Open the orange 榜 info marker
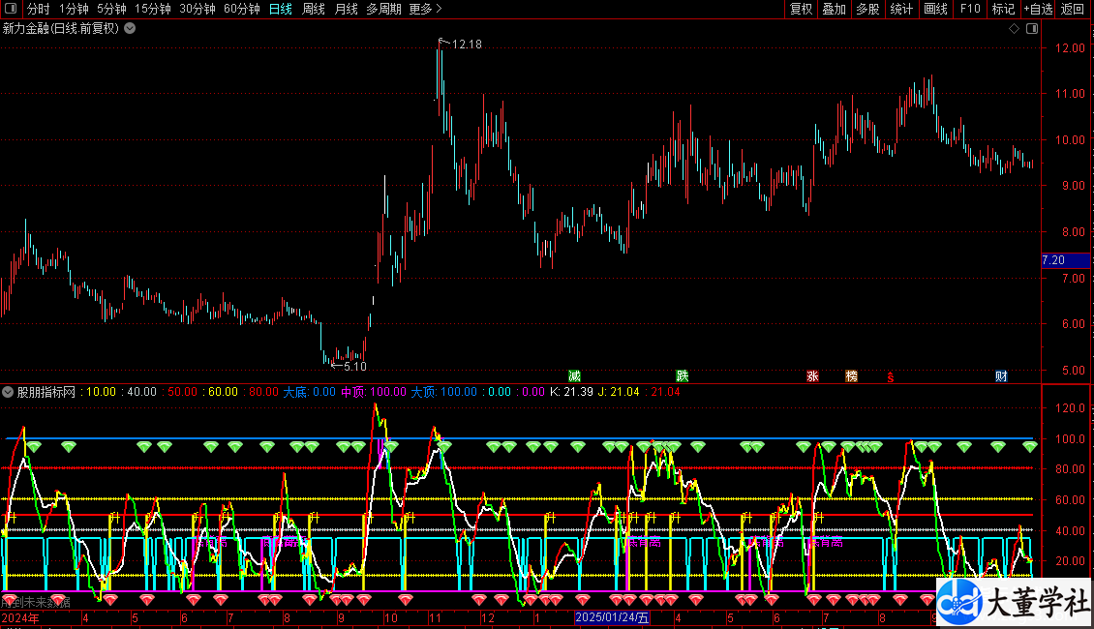The width and height of the screenshot is (1094, 629). click(x=851, y=376)
